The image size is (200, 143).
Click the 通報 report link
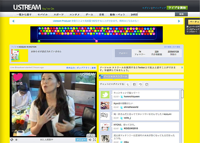point(93,68)
